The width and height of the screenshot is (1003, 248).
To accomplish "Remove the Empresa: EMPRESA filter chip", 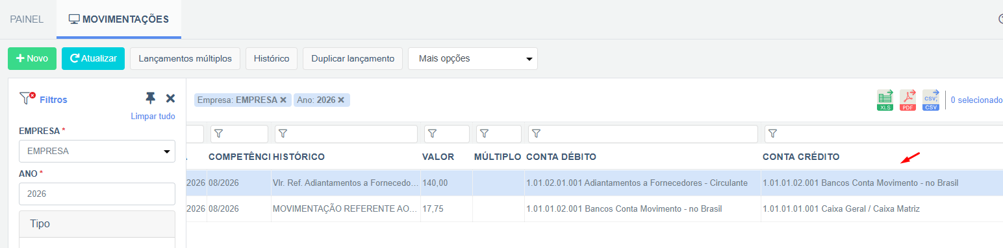I will (x=283, y=100).
